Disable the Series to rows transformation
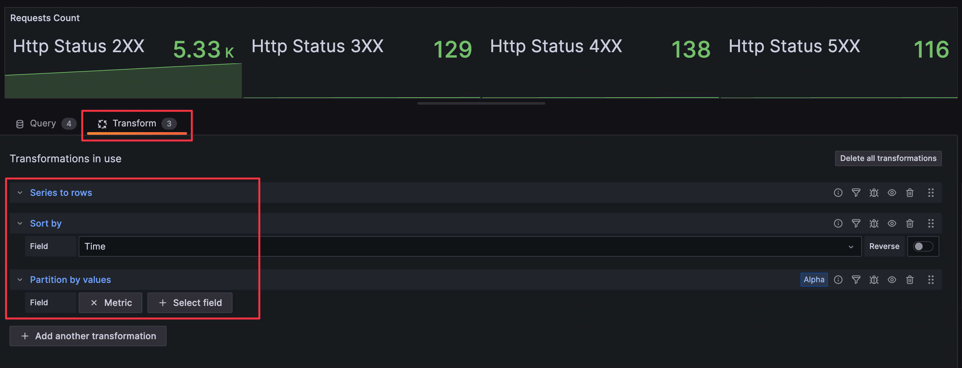The image size is (962, 368). click(892, 193)
